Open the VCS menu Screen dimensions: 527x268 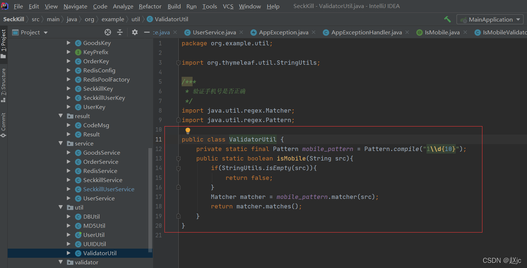pyautogui.click(x=228, y=6)
